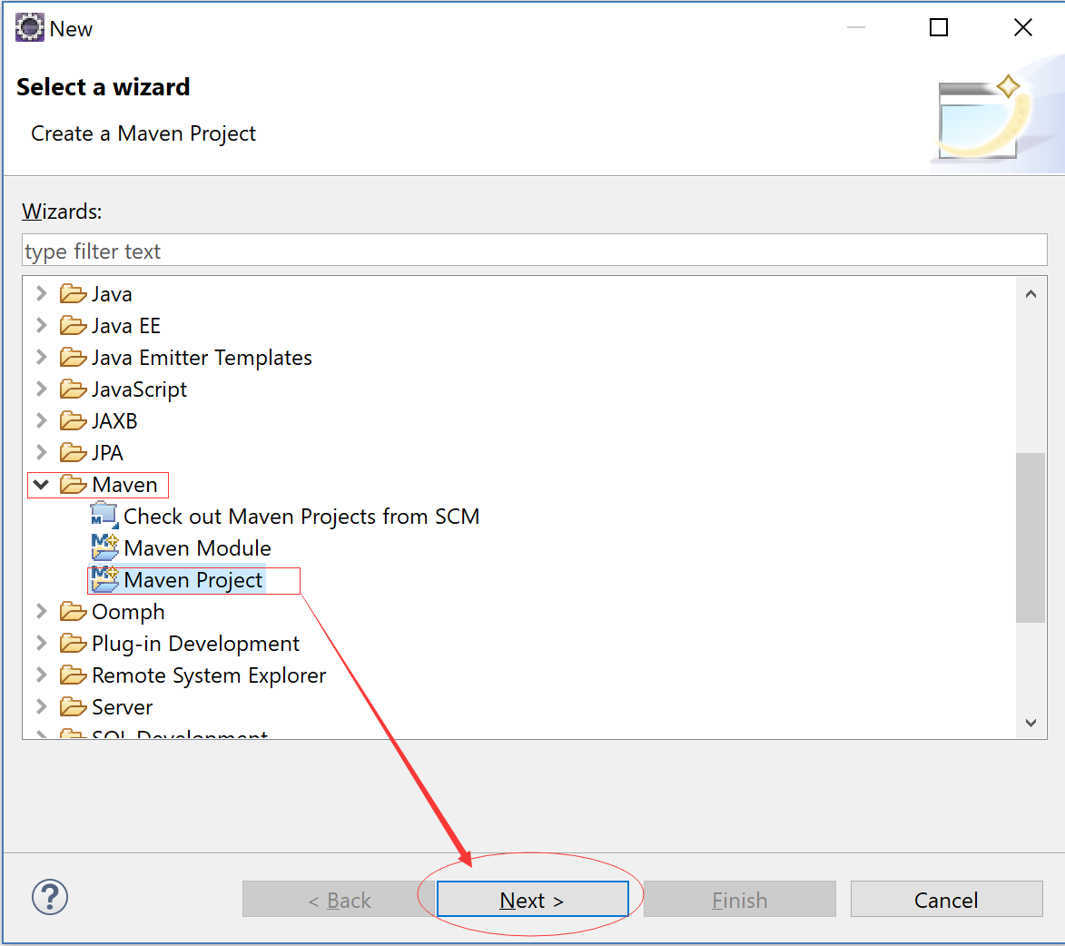Select the JavaScript tree entry
The width and height of the screenshot is (1065, 946).
139,389
